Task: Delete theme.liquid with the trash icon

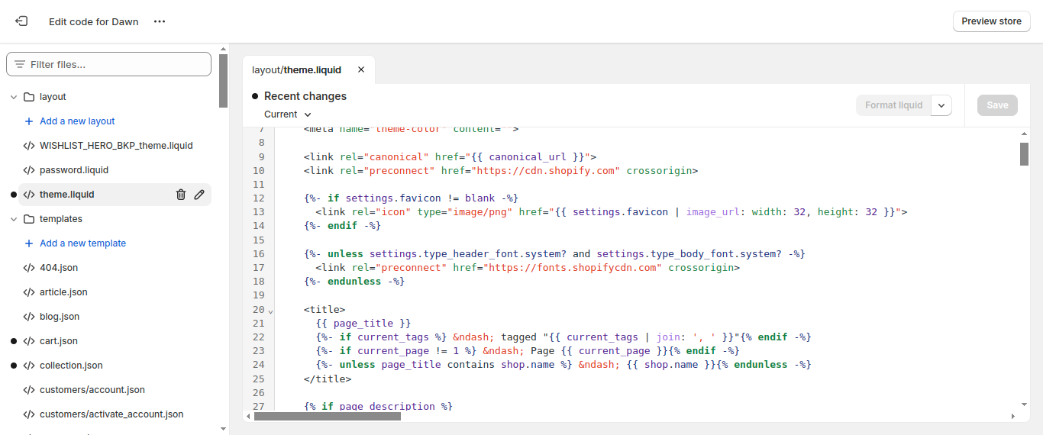Action: [181, 195]
